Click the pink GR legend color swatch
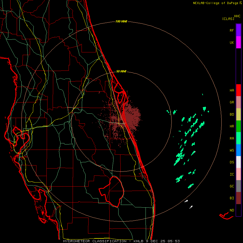This screenshot has height=243, width=243. pyautogui.click(x=238, y=102)
